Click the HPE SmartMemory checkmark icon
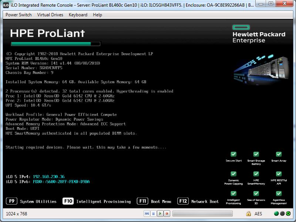 pyautogui.click(x=256, y=174)
